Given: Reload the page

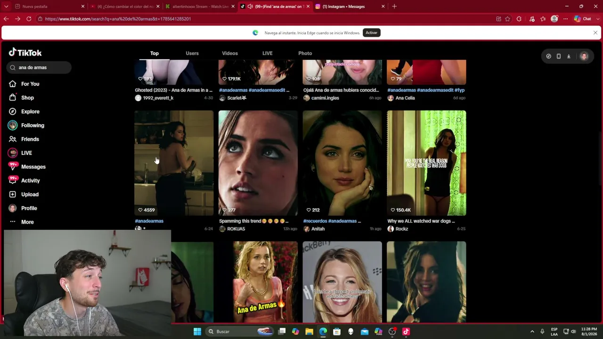Looking at the screenshot, I should pos(29,19).
